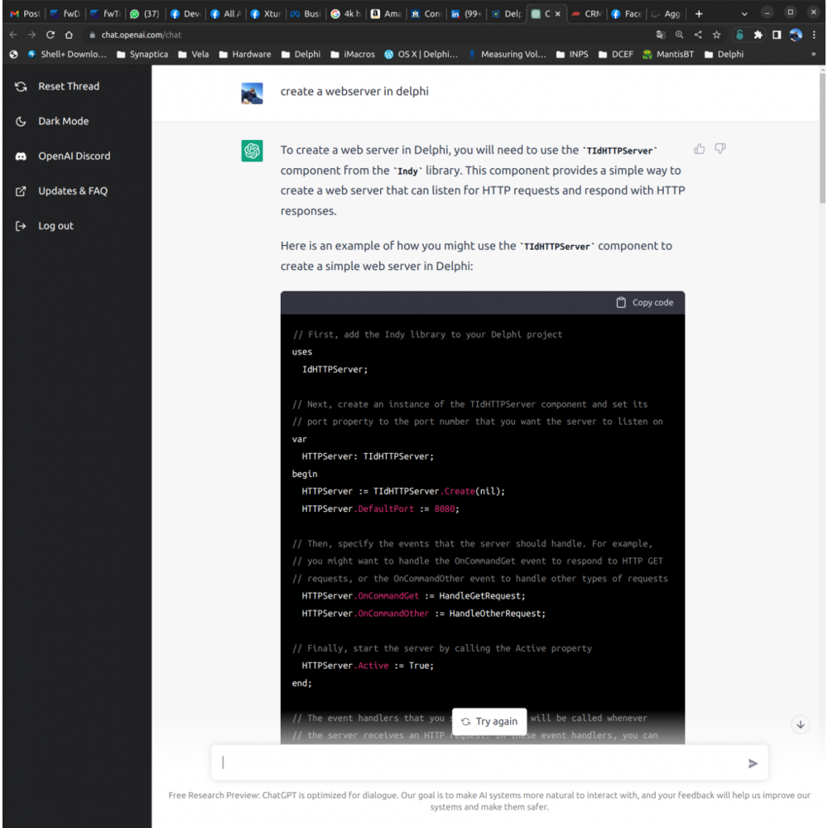Toggle Dark Mode in sidebar
This screenshot has height=828, width=828.
pos(63,121)
